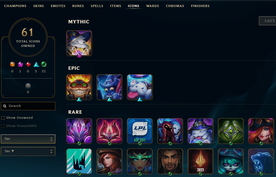The height and width of the screenshot is (177, 276).
Task: Open the Wards tab
Action: (153, 6)
